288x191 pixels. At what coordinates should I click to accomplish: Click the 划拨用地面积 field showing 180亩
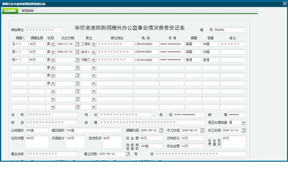152,146
